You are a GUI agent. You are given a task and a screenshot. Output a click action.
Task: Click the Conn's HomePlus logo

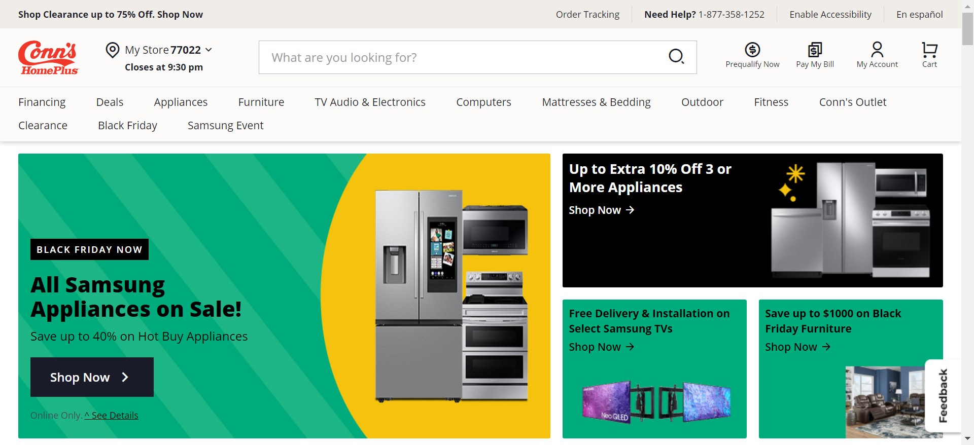(48, 57)
